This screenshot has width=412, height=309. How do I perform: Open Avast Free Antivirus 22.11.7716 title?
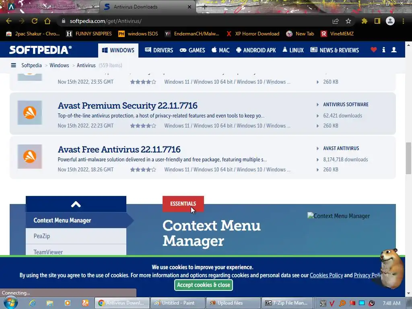point(119,150)
